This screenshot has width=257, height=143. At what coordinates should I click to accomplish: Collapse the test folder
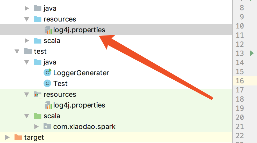17,51
